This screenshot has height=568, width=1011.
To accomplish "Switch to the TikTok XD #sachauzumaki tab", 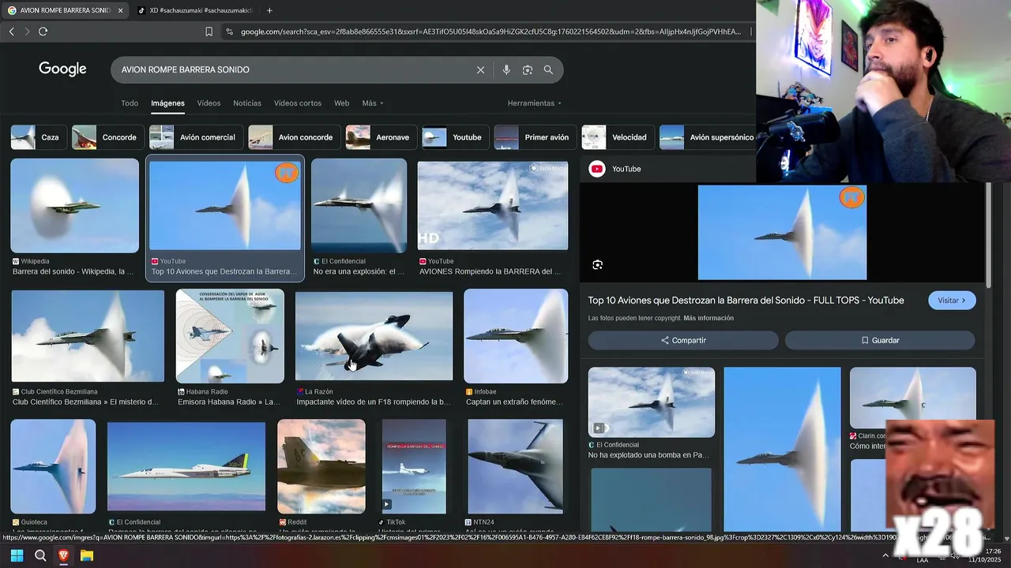I will 195,10.
